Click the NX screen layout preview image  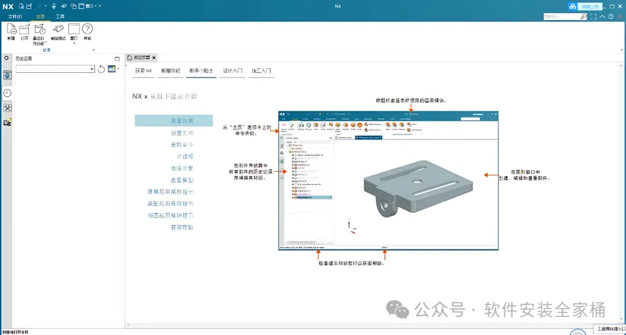click(388, 181)
